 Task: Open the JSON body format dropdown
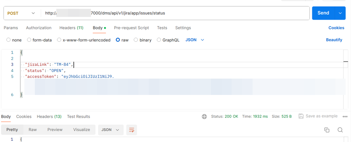(195, 40)
